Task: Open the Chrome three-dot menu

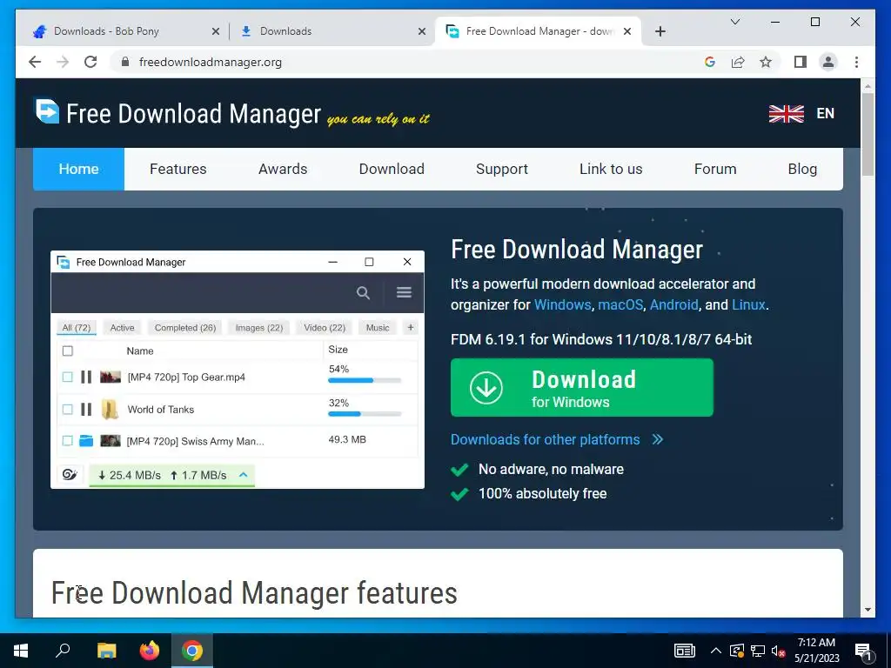Action: pyautogui.click(x=856, y=62)
